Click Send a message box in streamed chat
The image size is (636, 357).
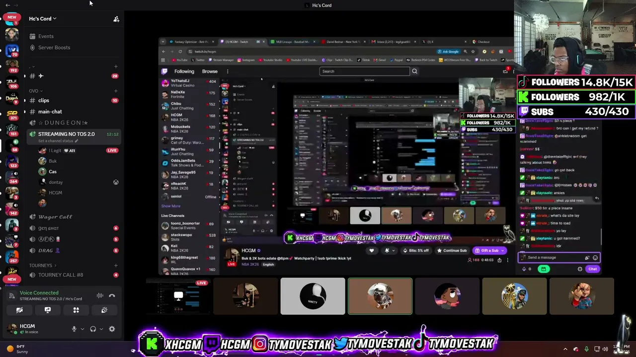point(559,258)
